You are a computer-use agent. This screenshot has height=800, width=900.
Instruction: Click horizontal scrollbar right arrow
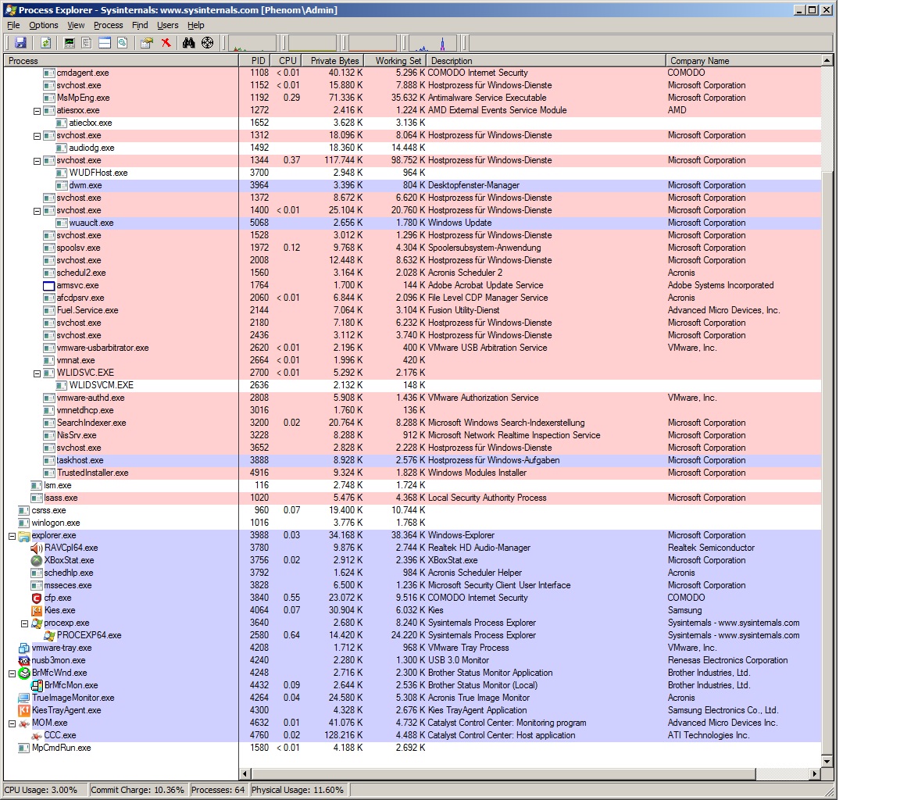click(815, 773)
